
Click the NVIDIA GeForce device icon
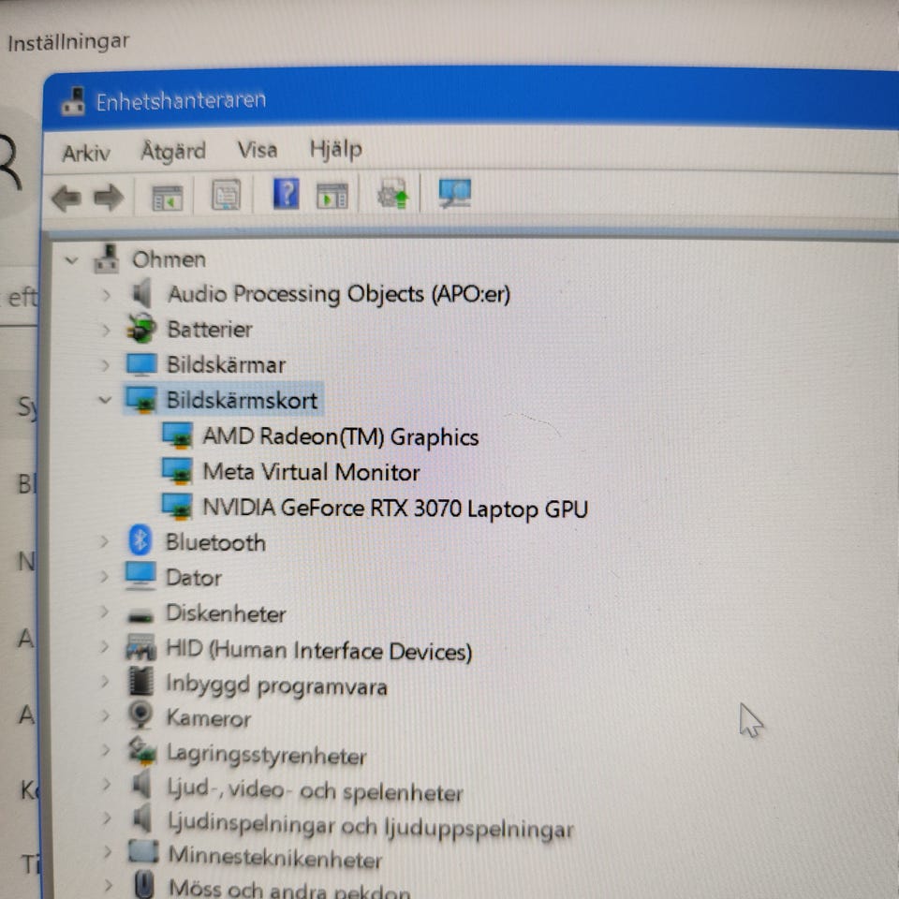pyautogui.click(x=177, y=507)
